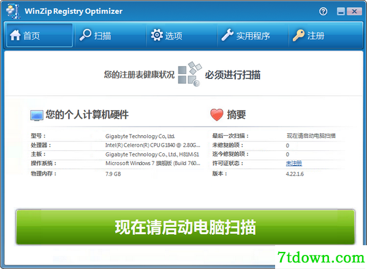Image resolution: width=367 pixels, height=269 pixels.
Task: Select the Microsoft Windows 7 operating system value
Action: (153, 163)
